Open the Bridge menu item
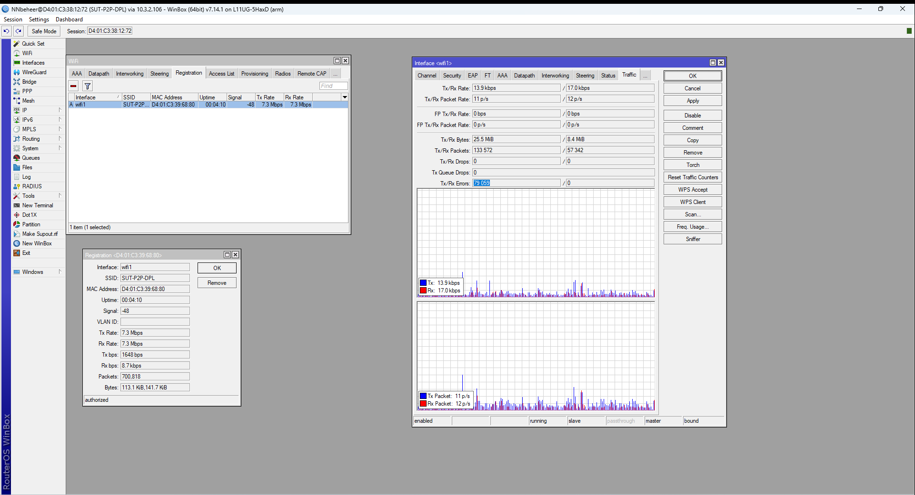The width and height of the screenshot is (915, 495). click(29, 82)
